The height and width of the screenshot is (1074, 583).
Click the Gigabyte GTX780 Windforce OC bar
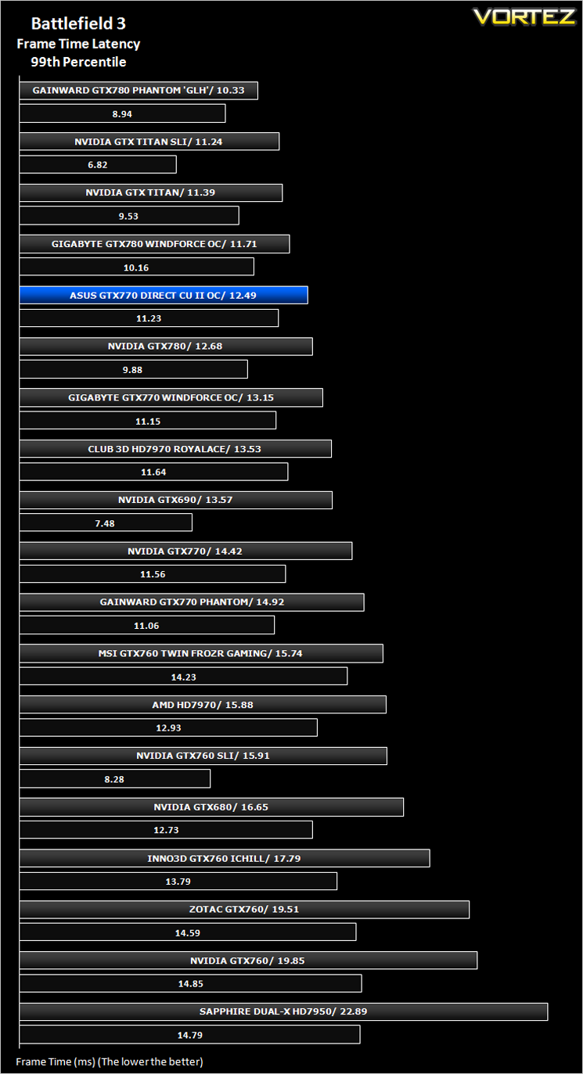[154, 244]
